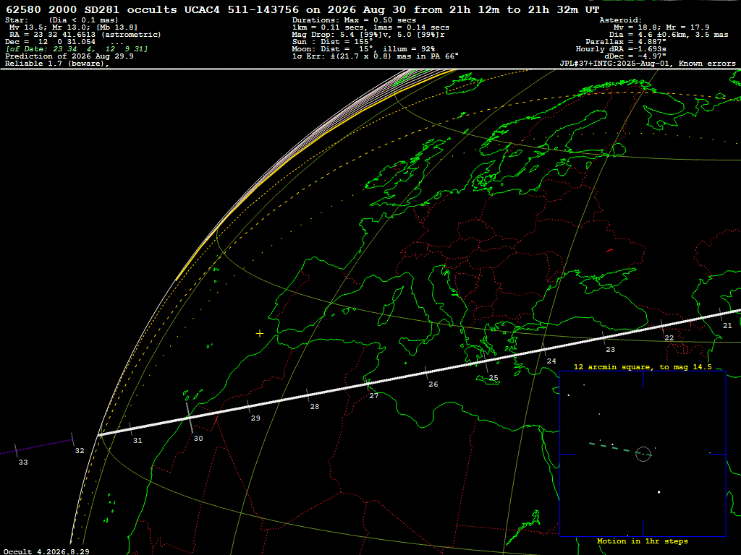Click the event title with '62580 2000 SD281'

[x=302, y=9]
